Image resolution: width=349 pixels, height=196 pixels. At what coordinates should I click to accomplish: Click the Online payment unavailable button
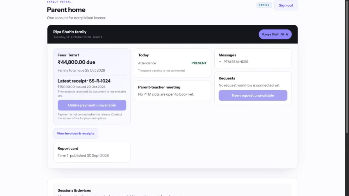tap(92, 105)
